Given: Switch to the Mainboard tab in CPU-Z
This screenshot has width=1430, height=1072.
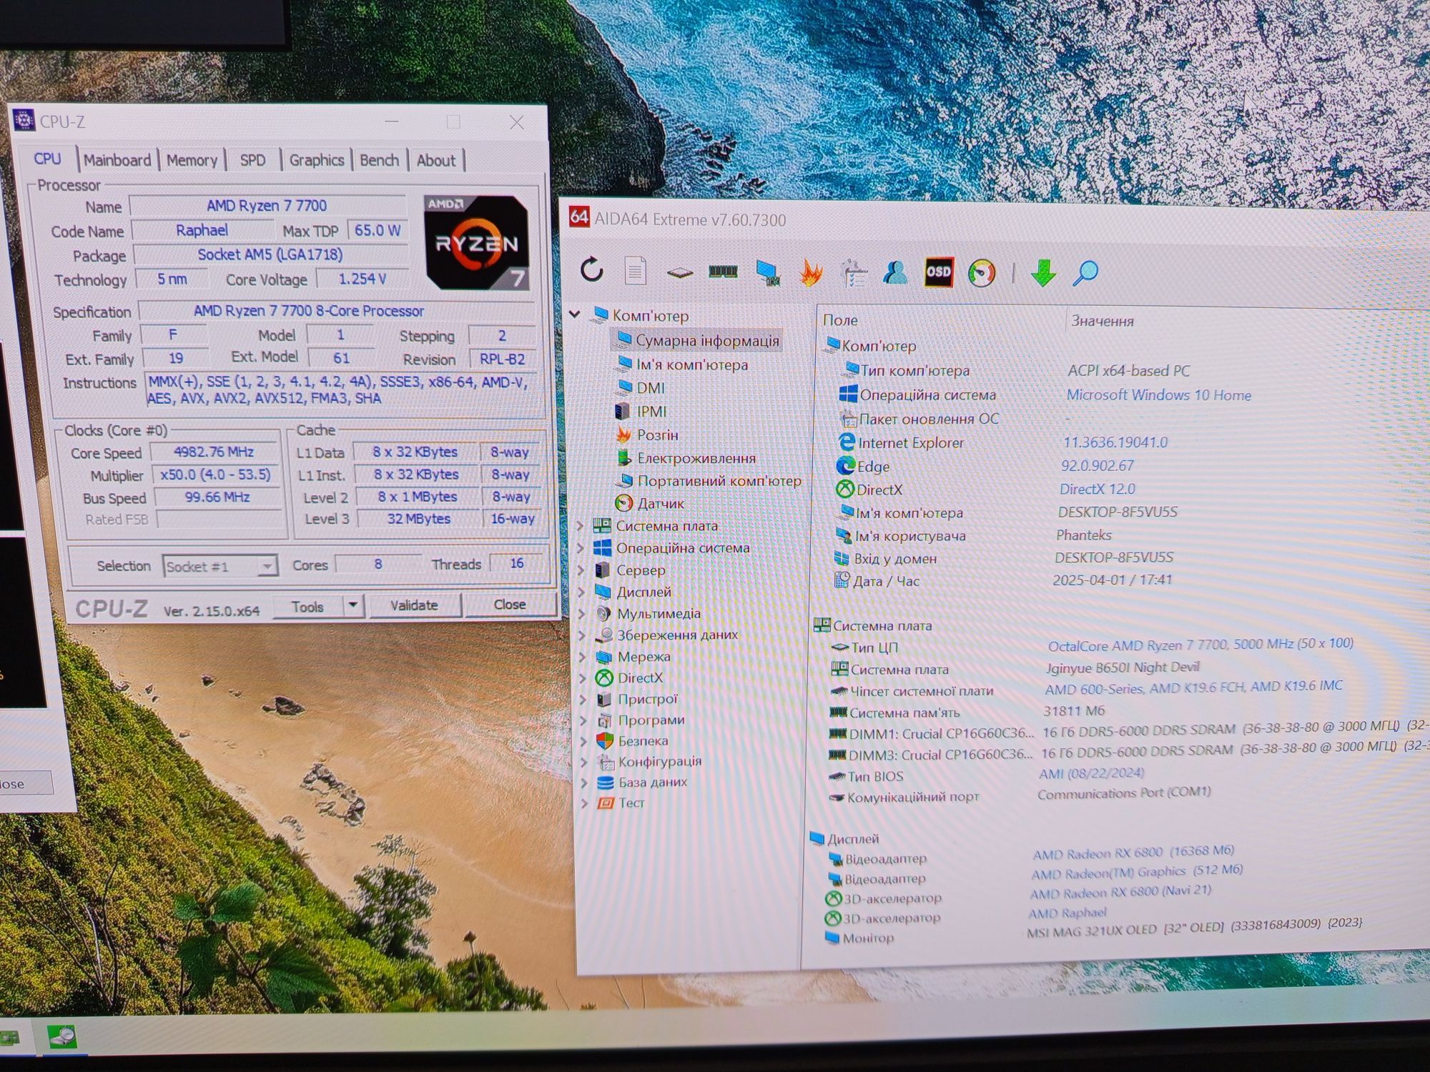Looking at the screenshot, I should (117, 160).
